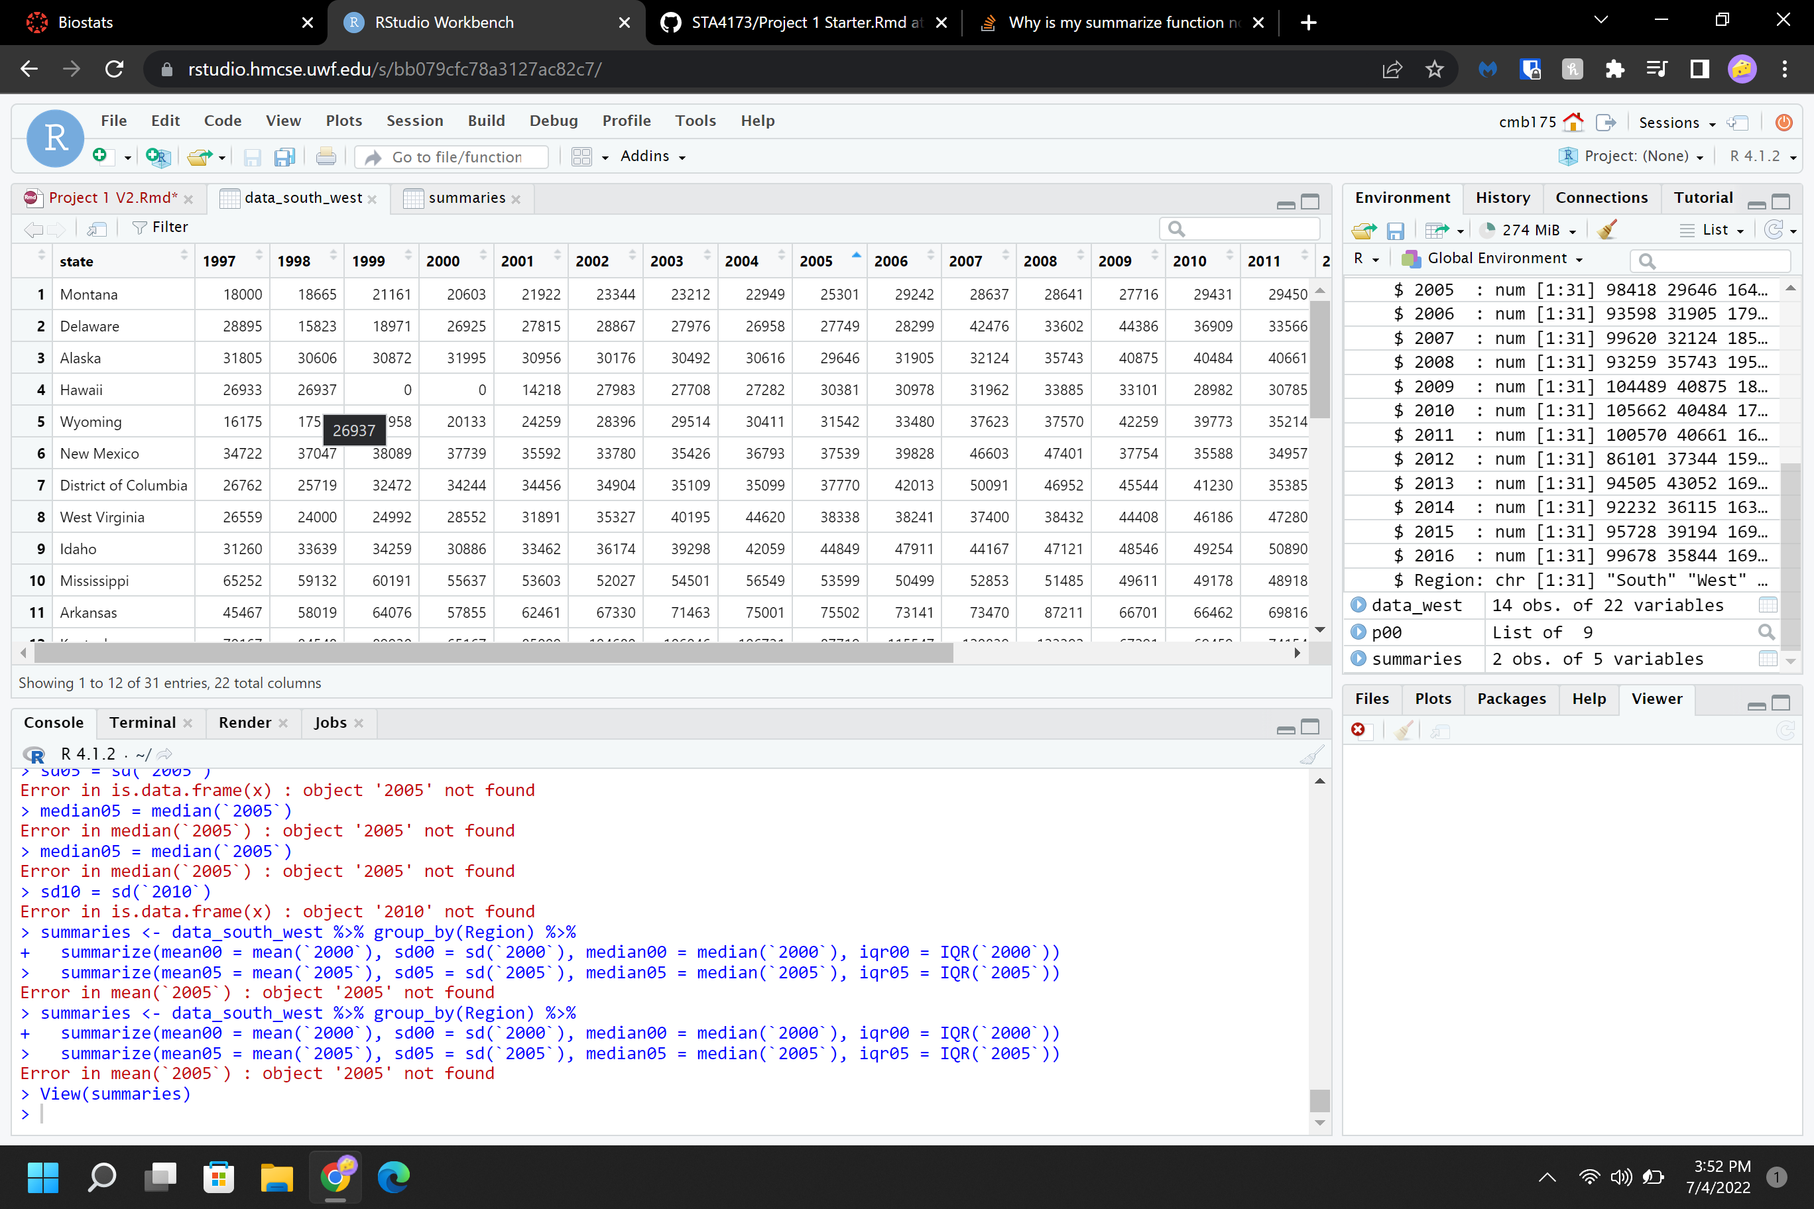Click the workspace panes grid icon

point(581,156)
